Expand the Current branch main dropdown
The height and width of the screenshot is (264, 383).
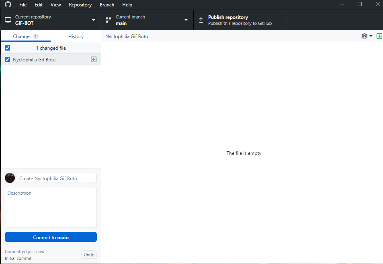tap(147, 20)
